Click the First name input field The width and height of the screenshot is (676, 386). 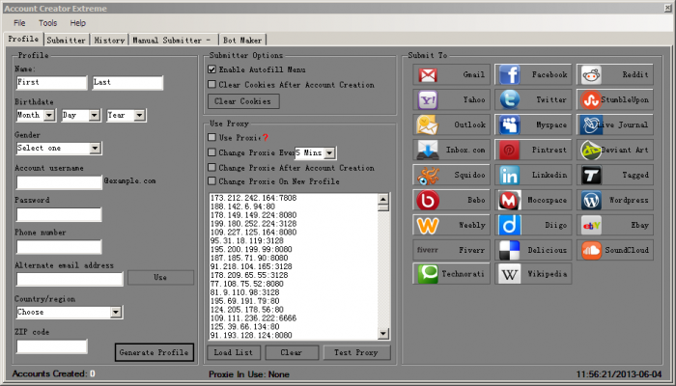pyautogui.click(x=52, y=82)
